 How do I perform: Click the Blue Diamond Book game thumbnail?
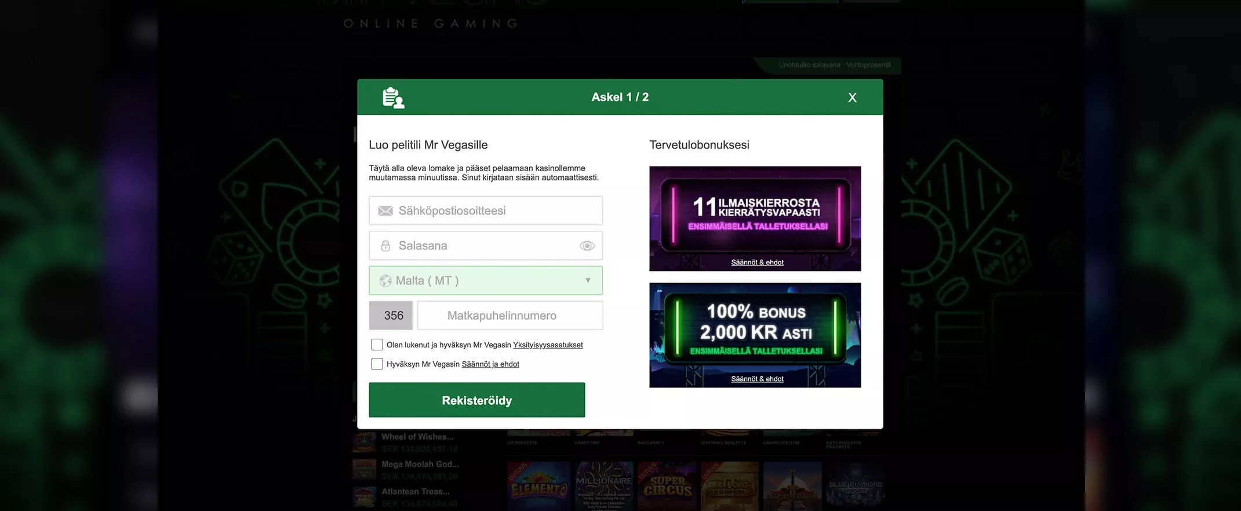(x=855, y=486)
